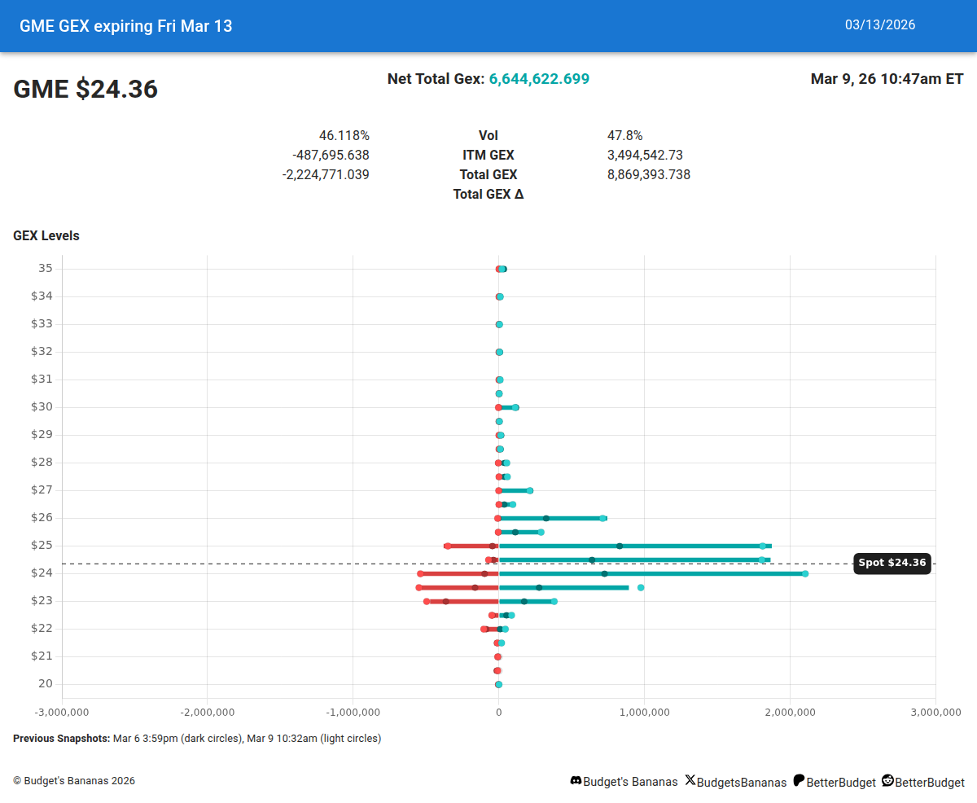
Task: Click the "GME GEX expiring Fri Mar 13" header title
Action: pos(126,26)
